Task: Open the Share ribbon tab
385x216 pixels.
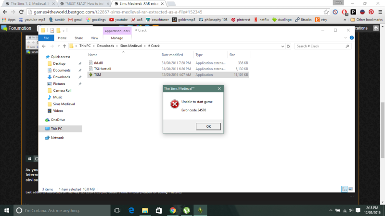Action: 78,38
